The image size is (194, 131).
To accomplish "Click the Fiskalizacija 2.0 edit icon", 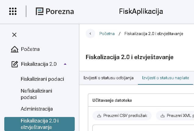I will tap(14, 64).
